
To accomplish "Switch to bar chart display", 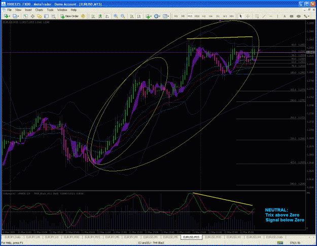I will click(x=93, y=16).
